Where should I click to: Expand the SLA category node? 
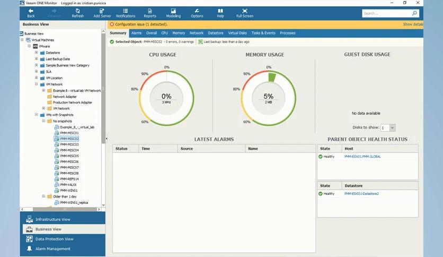[x=36, y=71]
